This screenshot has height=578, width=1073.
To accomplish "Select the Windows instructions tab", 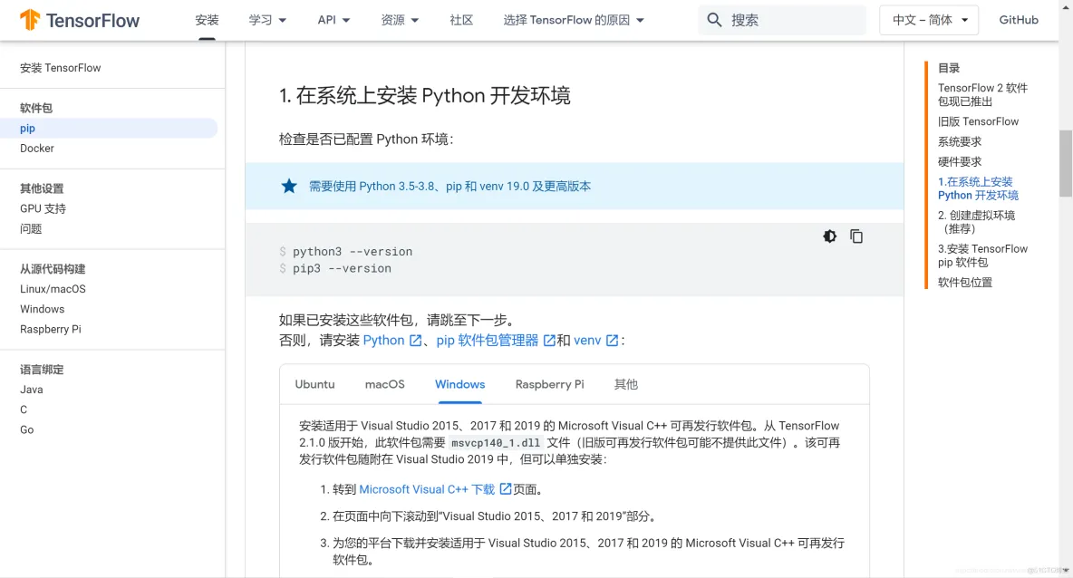I will (459, 384).
